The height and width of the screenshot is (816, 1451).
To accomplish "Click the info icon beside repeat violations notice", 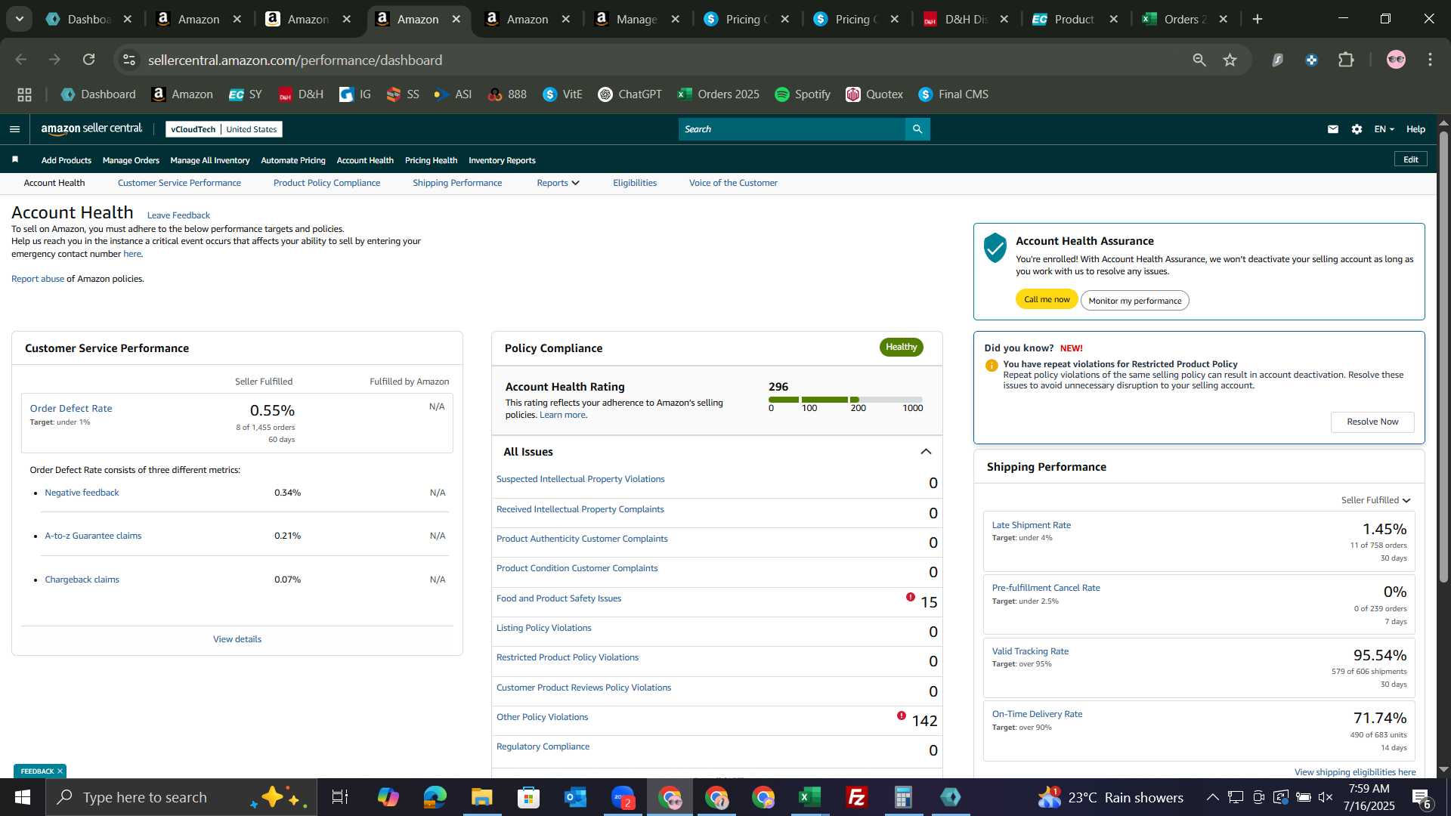I will pyautogui.click(x=992, y=366).
